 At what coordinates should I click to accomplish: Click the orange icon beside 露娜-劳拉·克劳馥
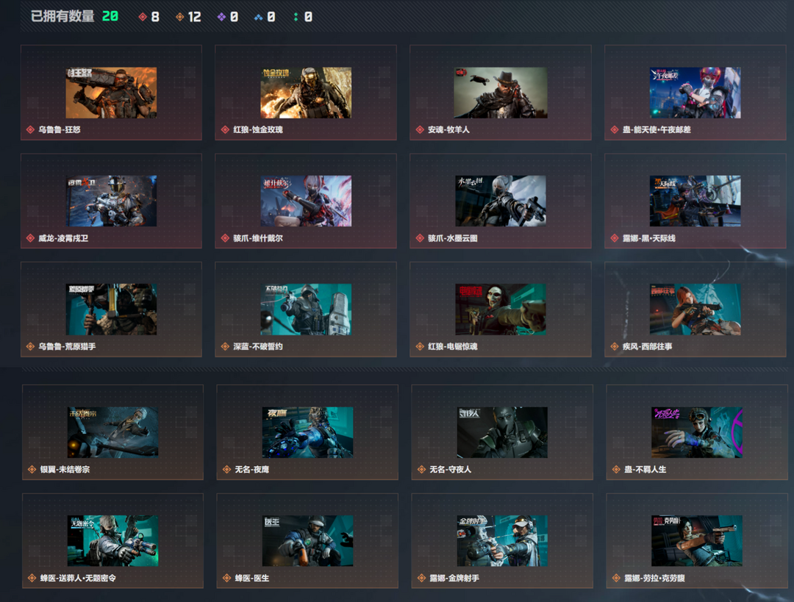coord(616,578)
